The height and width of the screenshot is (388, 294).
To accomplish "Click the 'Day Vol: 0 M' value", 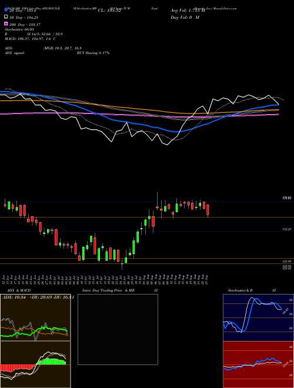I will (x=185, y=17).
